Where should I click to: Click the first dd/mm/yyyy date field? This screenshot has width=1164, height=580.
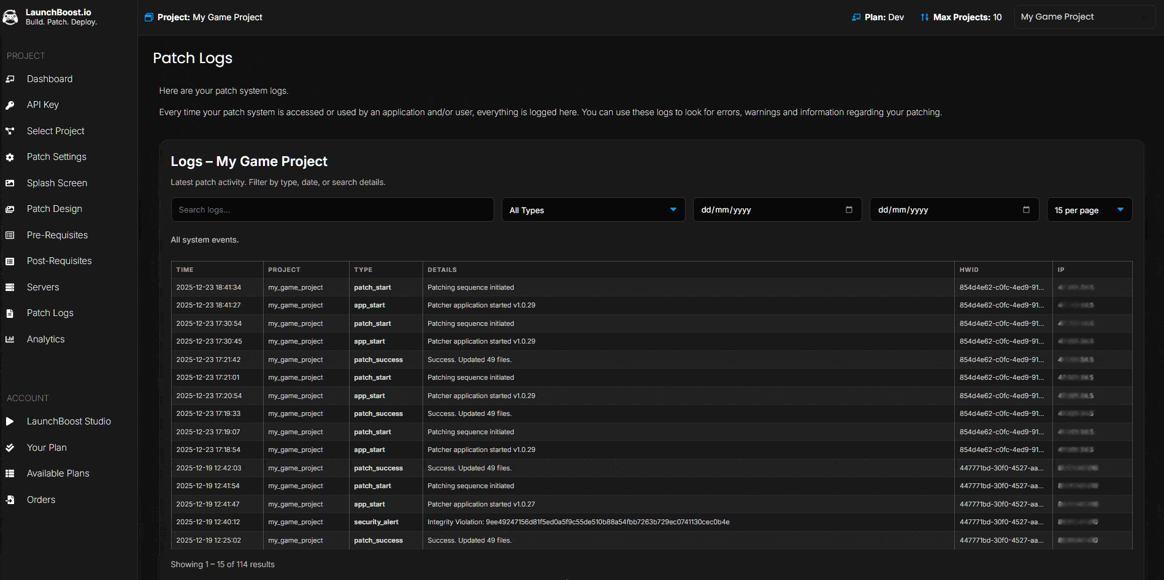coord(777,209)
